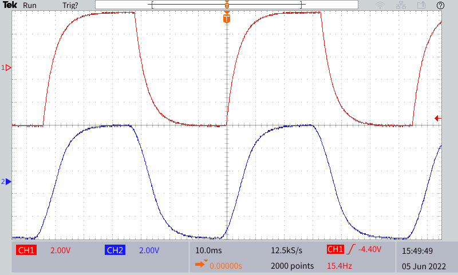
Task: Click the orange trigger position T marker
Action: (227, 19)
